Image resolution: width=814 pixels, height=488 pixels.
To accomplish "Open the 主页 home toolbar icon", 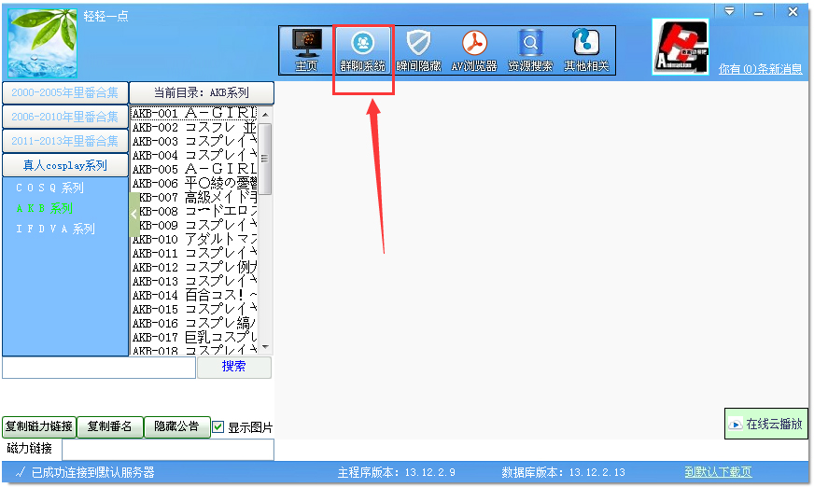I will [307, 50].
